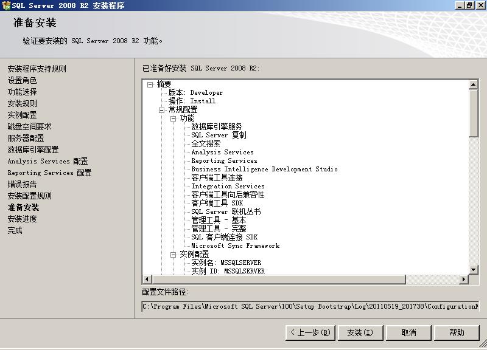The image size is (487, 350).
Task: Select the Analysis Services tree row
Action: coord(222,153)
